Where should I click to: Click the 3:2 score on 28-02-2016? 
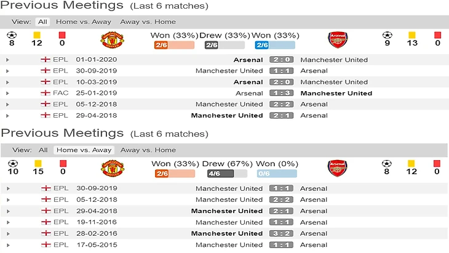[281, 233]
